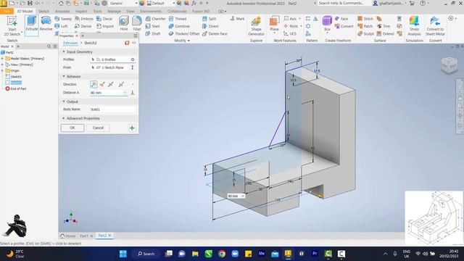The height and width of the screenshot is (261, 464).
Task: Select the Asymmetric direction option
Action: point(121,84)
